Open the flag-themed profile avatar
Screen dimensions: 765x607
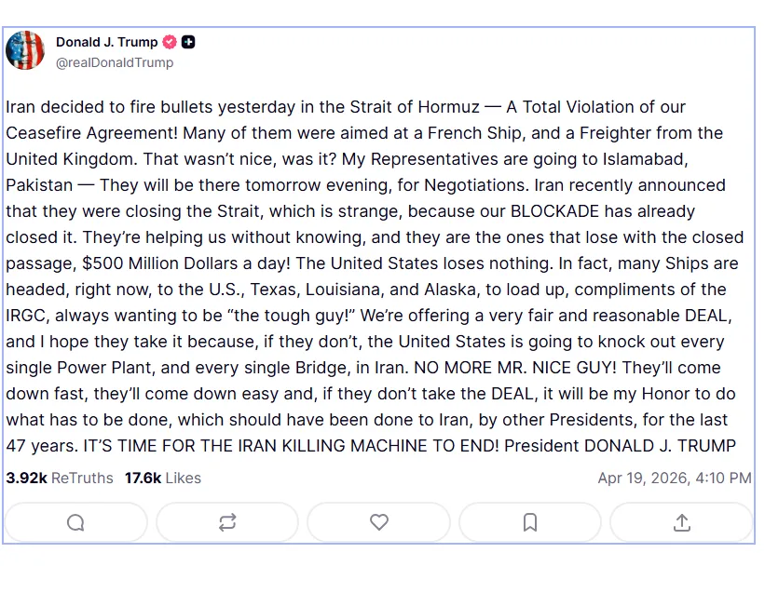(x=25, y=50)
